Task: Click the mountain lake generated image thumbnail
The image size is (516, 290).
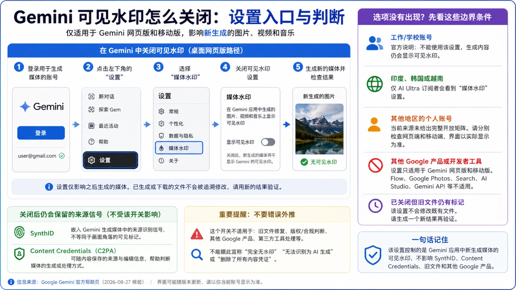Action: 319,129
